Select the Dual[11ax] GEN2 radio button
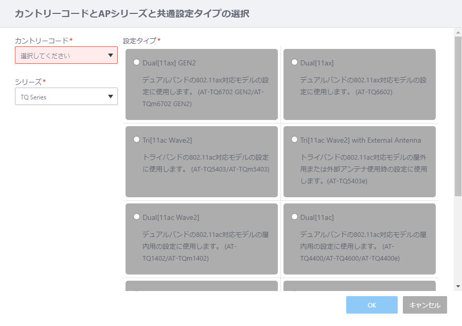The width and height of the screenshot is (462, 326). (136, 62)
